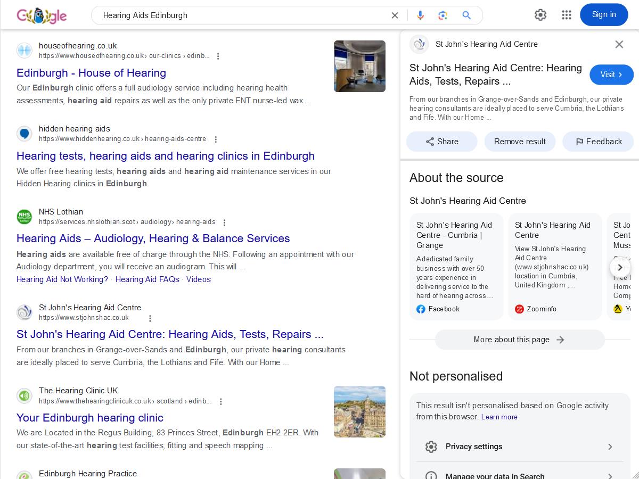Open more options for House of Hearing result
639x479 pixels.
coord(218,56)
